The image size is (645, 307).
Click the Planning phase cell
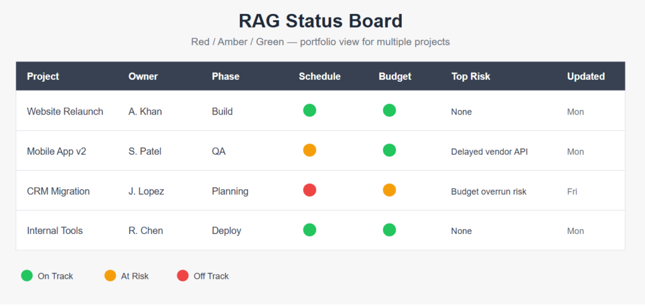230,191
